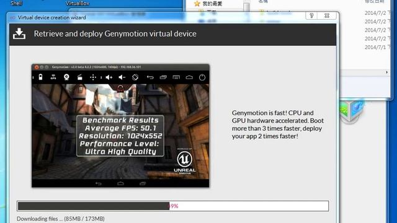
Task: Click the power icon in preview toolbar
Action: click(202, 77)
